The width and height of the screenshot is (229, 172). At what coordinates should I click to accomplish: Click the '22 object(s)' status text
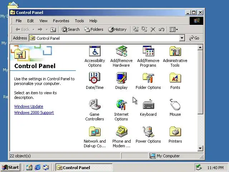coord(20,156)
